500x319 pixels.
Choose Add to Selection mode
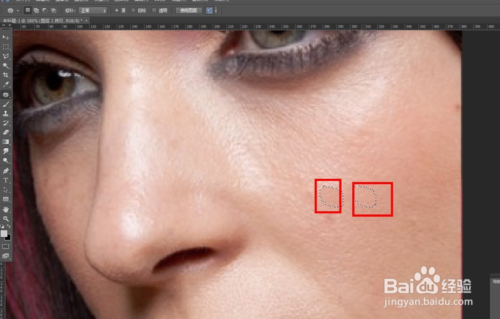click(36, 10)
